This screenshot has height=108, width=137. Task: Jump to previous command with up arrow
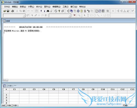pyautogui.click(x=41, y=11)
